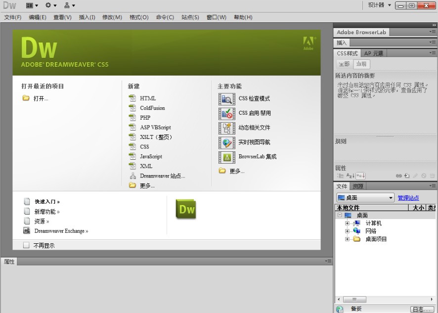Viewport: 438px width, 313px height.
Task: Collapse panels with double-arrow icon
Action: click(x=434, y=25)
